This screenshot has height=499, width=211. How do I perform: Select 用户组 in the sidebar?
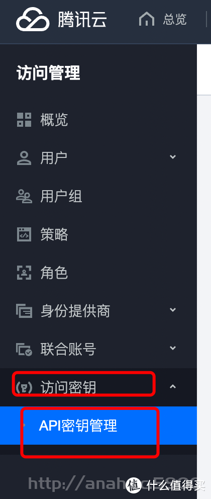(98, 196)
